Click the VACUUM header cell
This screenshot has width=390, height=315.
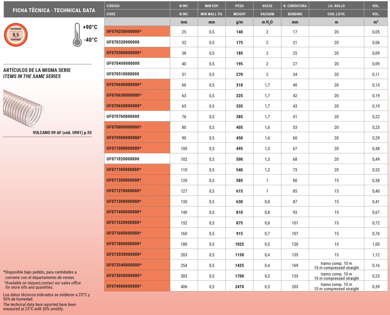(x=267, y=14)
